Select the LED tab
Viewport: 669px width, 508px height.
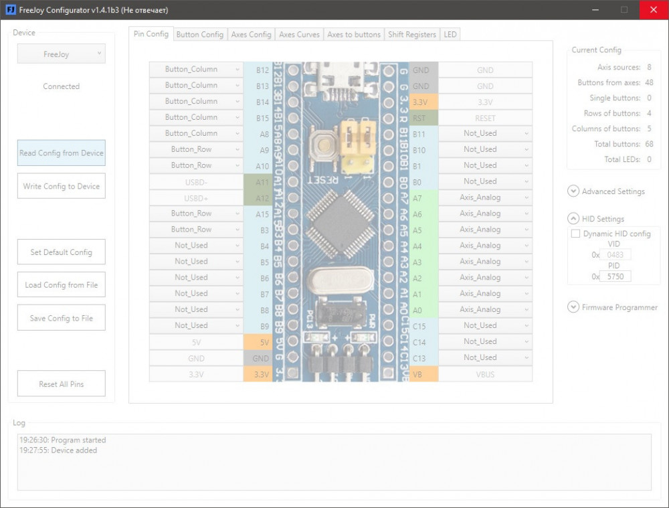pos(450,34)
